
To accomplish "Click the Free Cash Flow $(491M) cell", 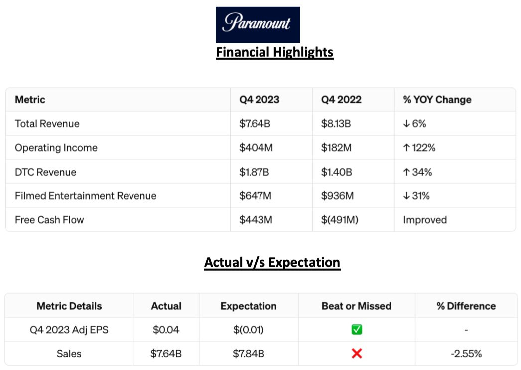I will (x=339, y=220).
